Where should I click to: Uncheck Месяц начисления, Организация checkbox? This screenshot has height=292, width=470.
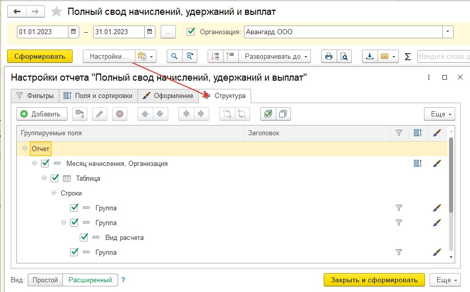[45, 163]
